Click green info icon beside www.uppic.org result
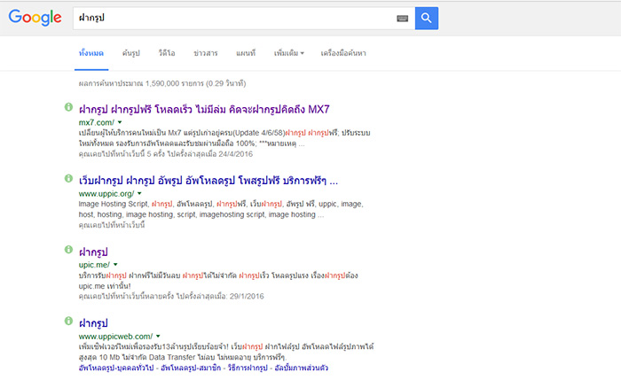 click(68, 178)
